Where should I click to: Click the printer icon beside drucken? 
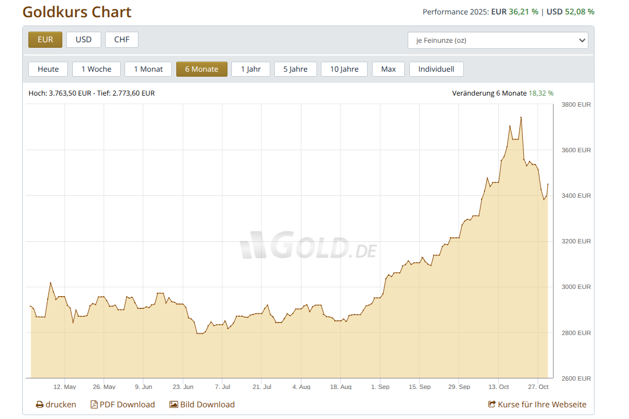[39, 405]
